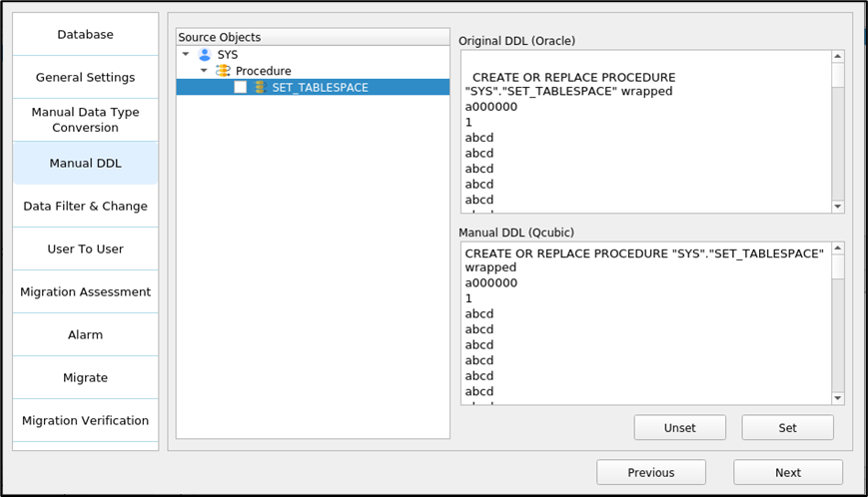Collapse the Procedure tree node
The height and width of the screenshot is (497, 868).
[x=204, y=71]
